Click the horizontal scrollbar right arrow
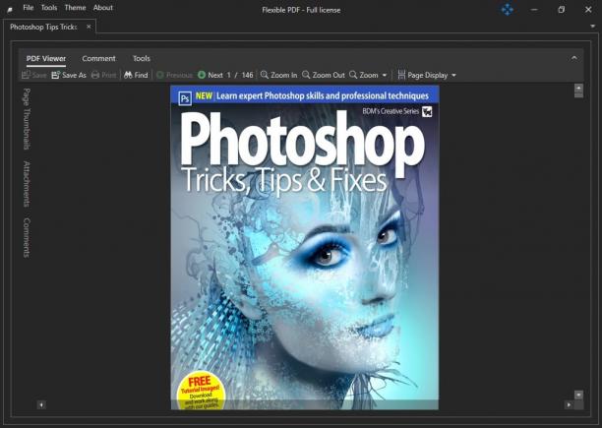 tap(569, 404)
